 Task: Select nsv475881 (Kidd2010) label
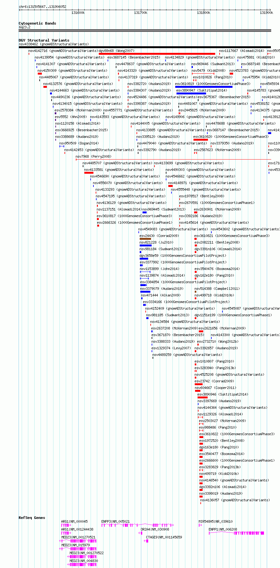coord(256,57)
